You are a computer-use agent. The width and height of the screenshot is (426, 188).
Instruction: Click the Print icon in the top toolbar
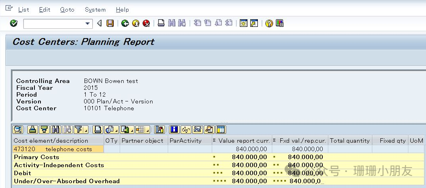coord(161,24)
